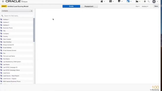The width and height of the screenshot is (162, 91).
Task: Click the Untitled Lead Scoring Model title
Action: pyautogui.click(x=18, y=6)
